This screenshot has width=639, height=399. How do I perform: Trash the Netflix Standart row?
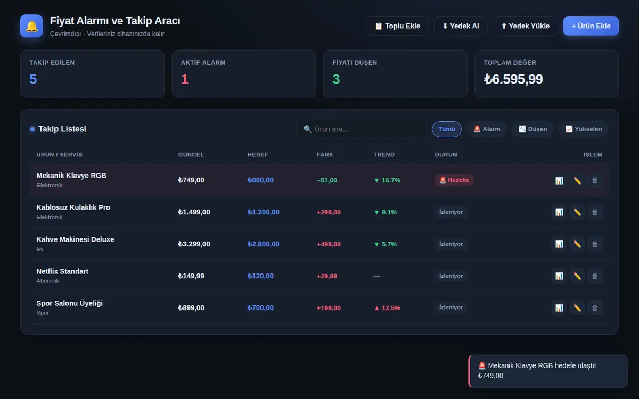pyautogui.click(x=595, y=276)
